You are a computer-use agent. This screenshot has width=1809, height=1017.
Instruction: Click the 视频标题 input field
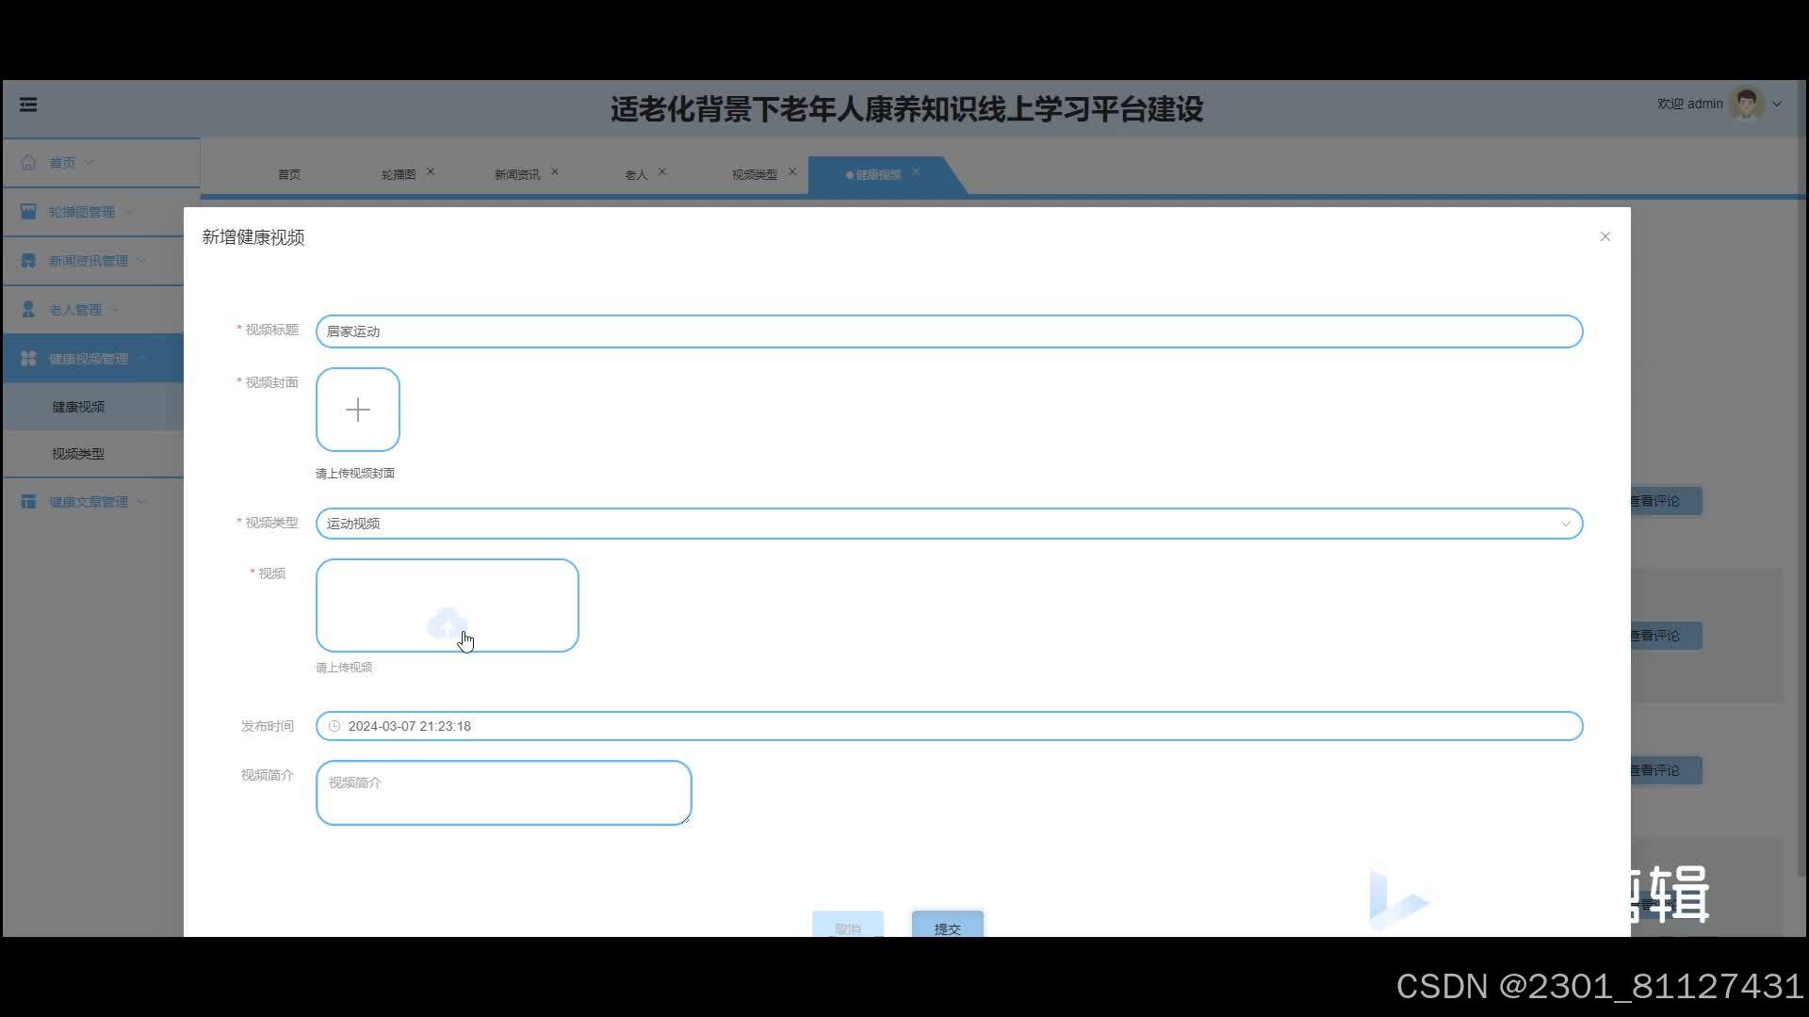949,331
